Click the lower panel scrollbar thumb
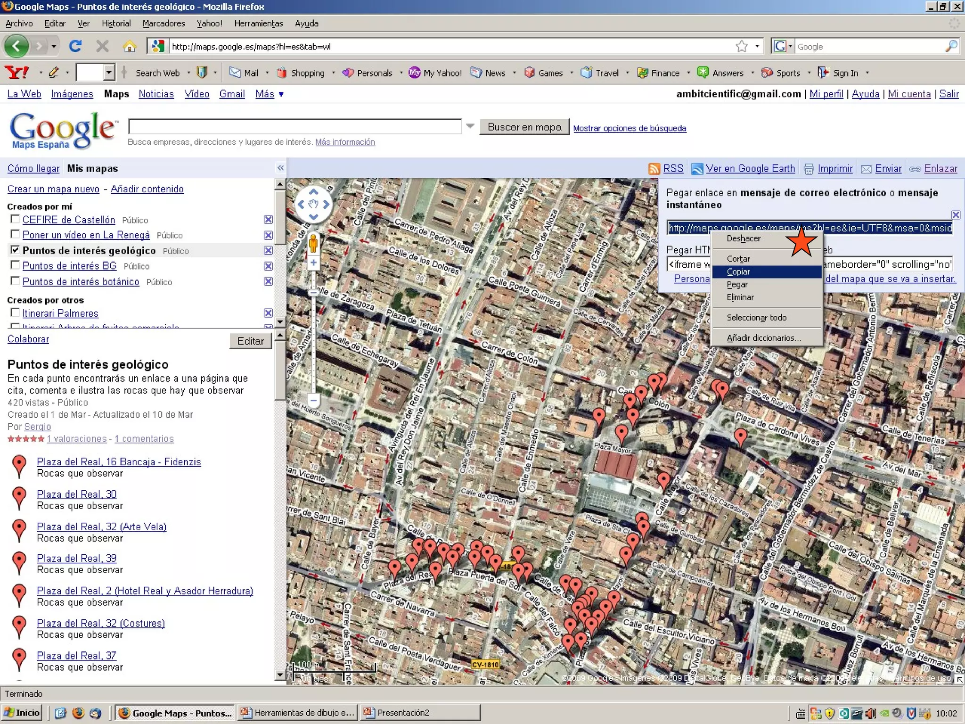Image resolution: width=965 pixels, height=724 pixels. [280, 370]
